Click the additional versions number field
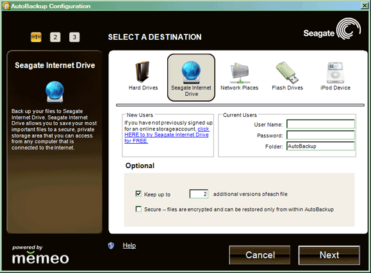The width and height of the screenshot is (371, 273). [199, 194]
